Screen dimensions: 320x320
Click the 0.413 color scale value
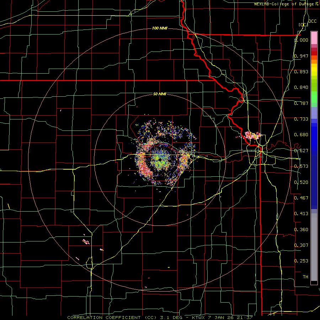coord(301,214)
